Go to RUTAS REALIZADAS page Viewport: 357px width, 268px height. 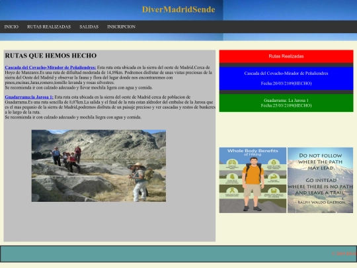click(49, 26)
